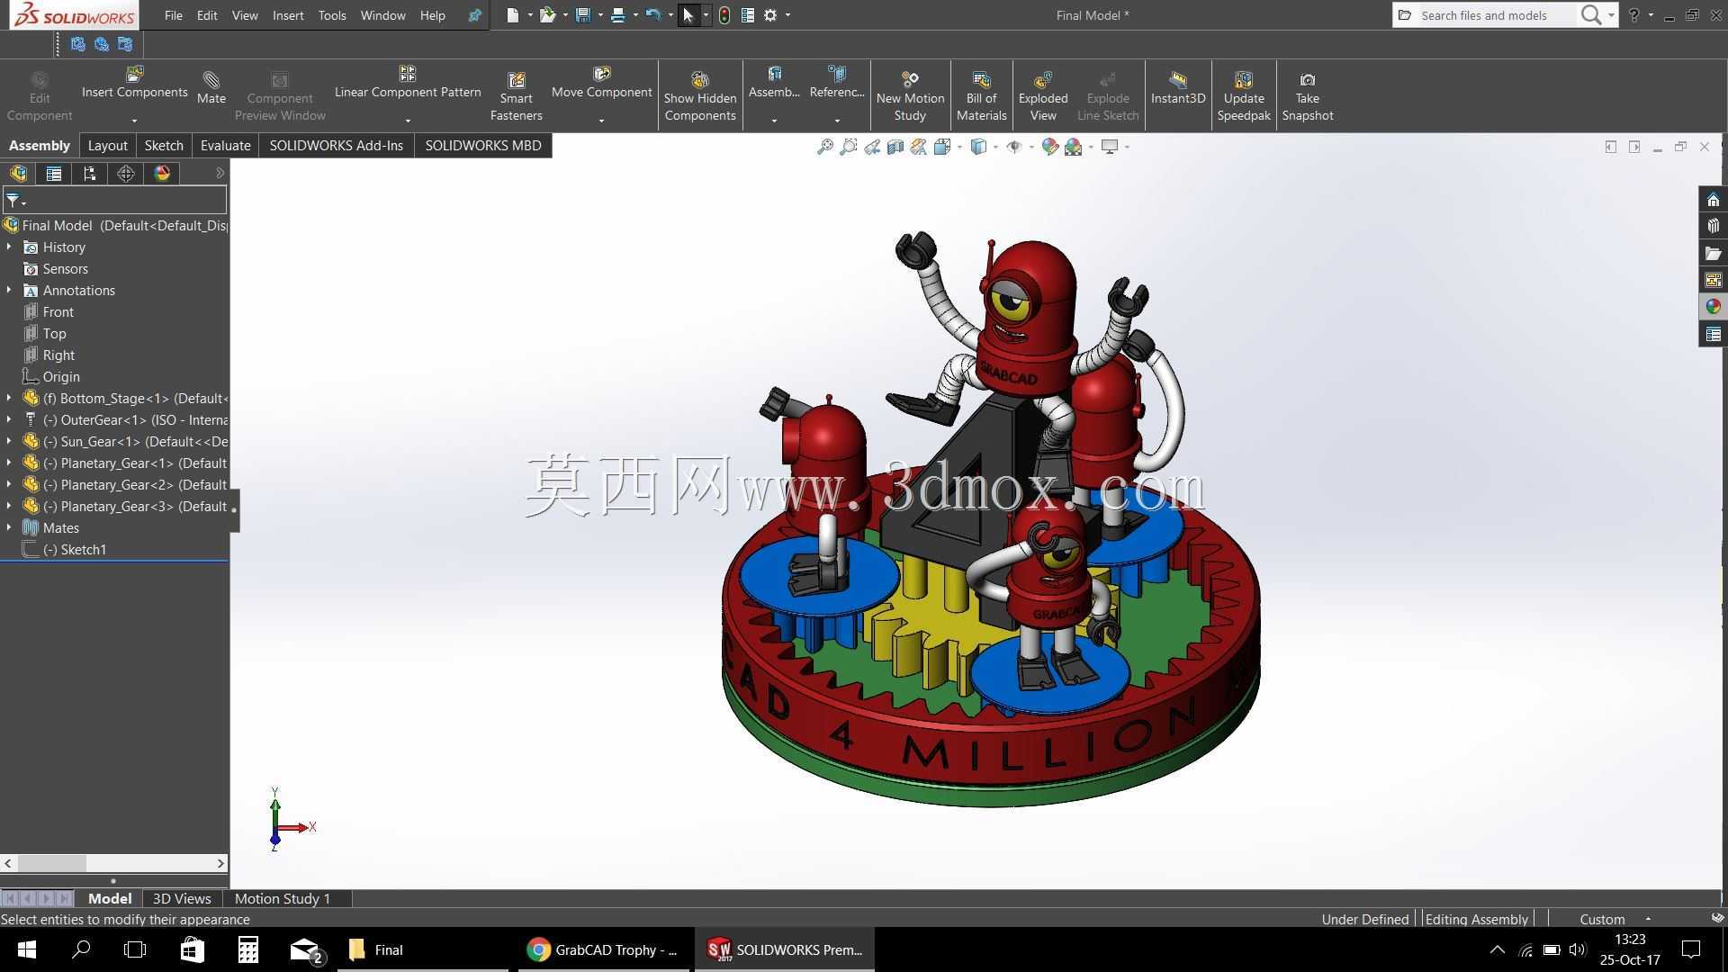Open the Final folder taskbar button
Screen dimensions: 1728x972
(423, 949)
